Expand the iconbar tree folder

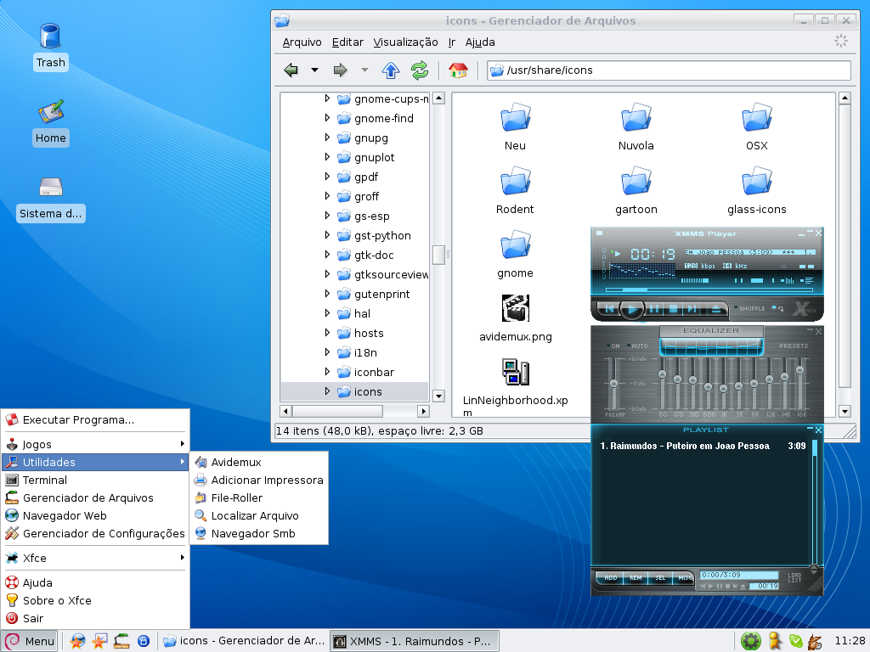tap(327, 372)
